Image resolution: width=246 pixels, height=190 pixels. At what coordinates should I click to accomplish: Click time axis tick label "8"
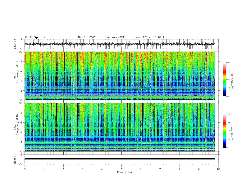[180, 169]
